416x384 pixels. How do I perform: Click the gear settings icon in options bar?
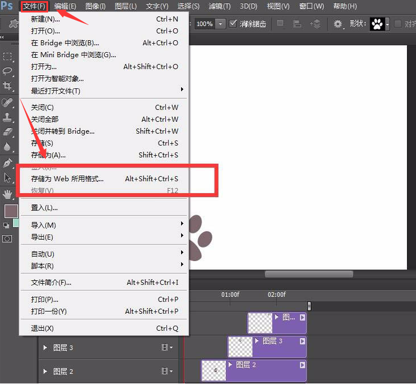coord(338,24)
